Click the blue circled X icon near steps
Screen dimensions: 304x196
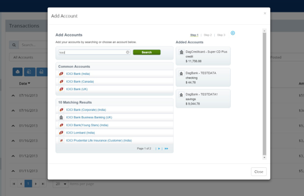pos(233,33)
